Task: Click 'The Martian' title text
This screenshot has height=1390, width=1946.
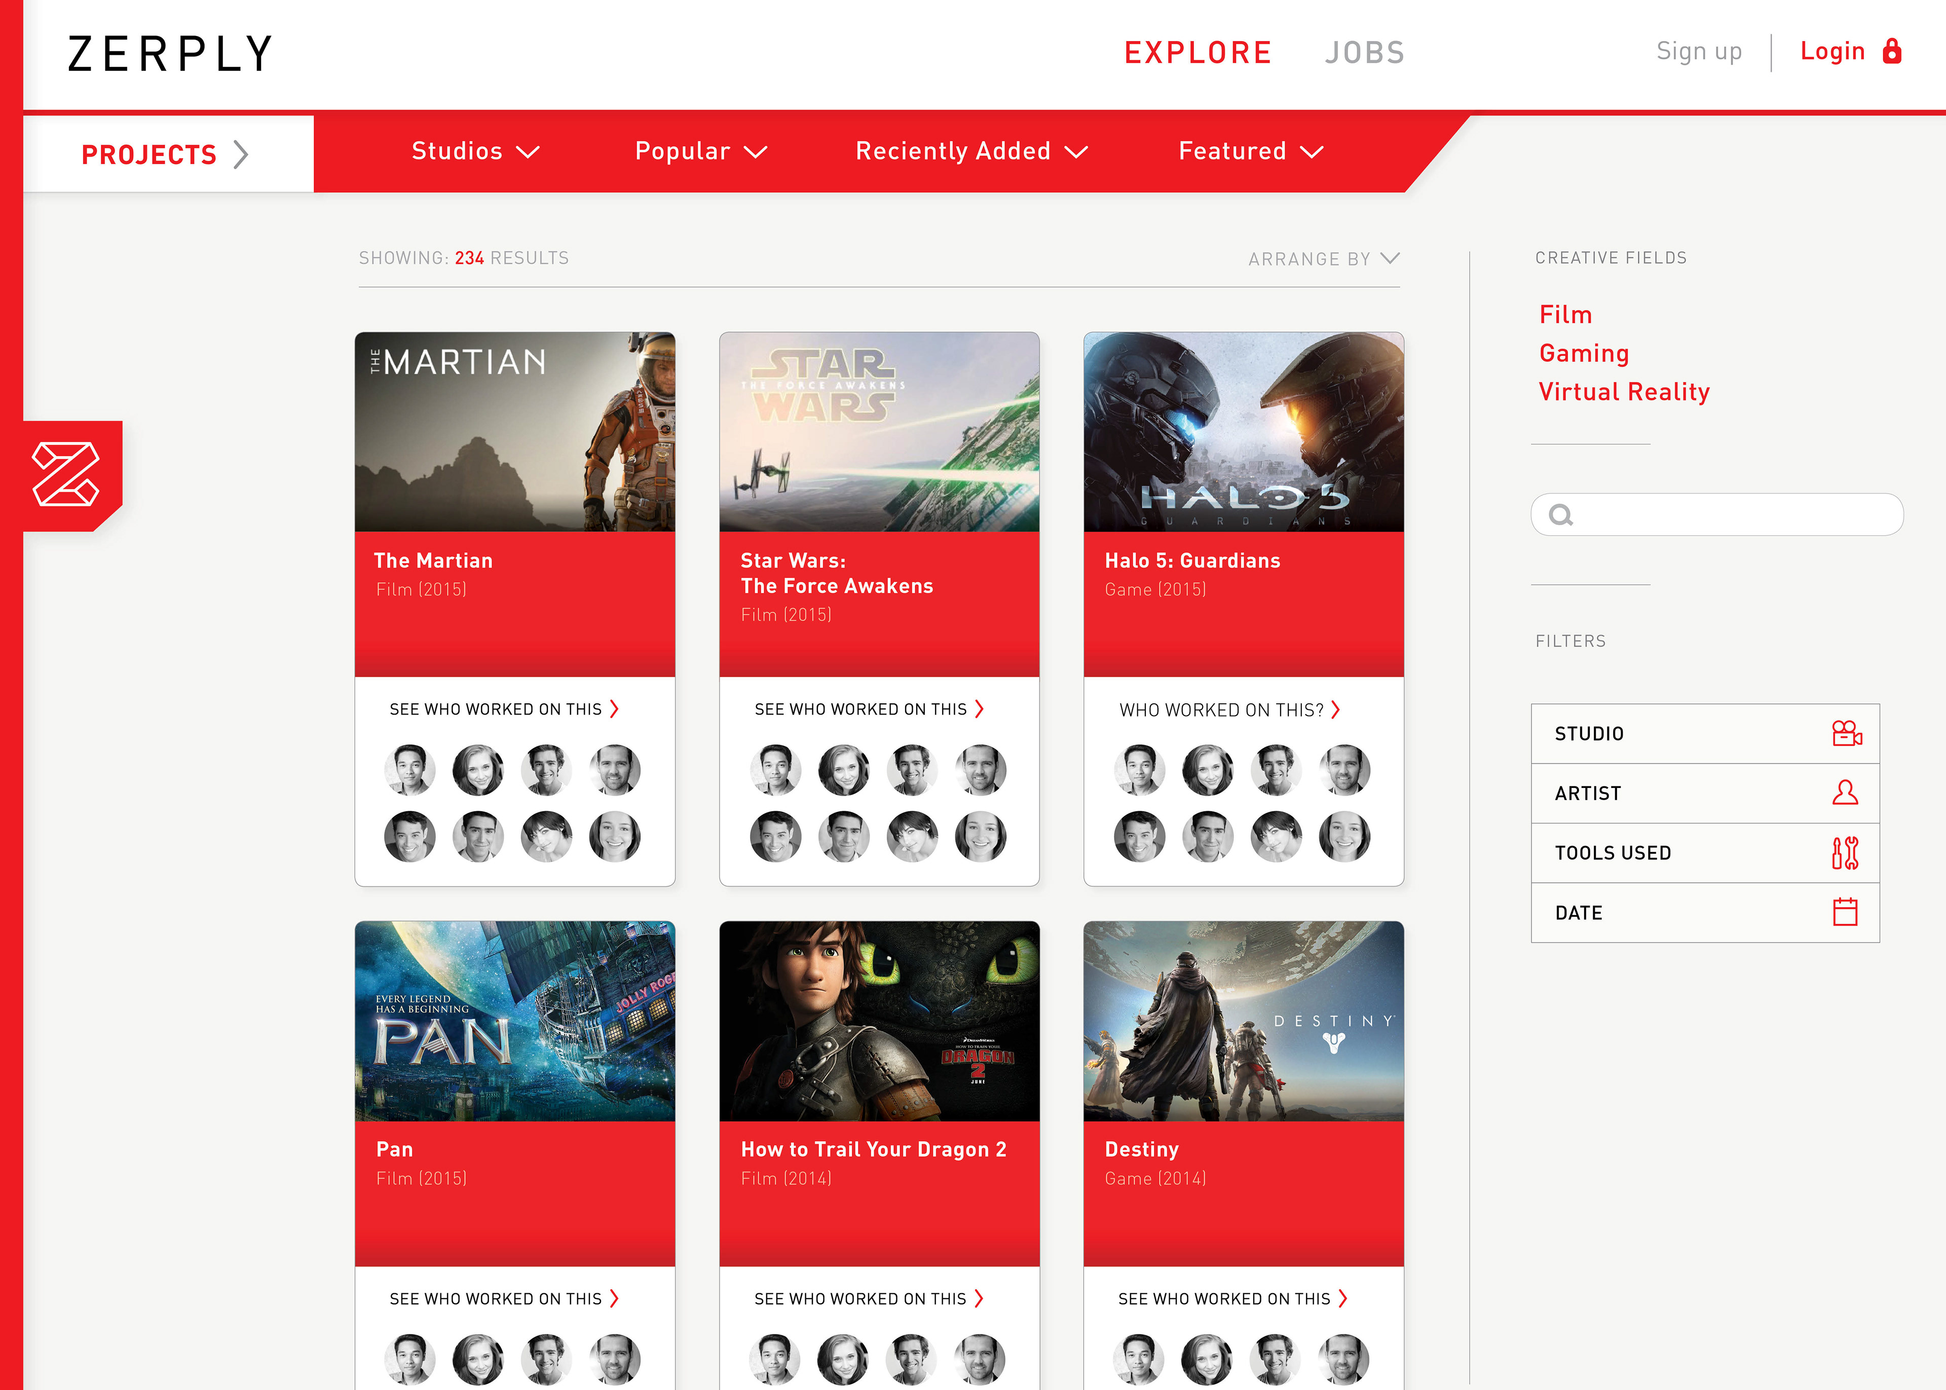Action: point(434,560)
